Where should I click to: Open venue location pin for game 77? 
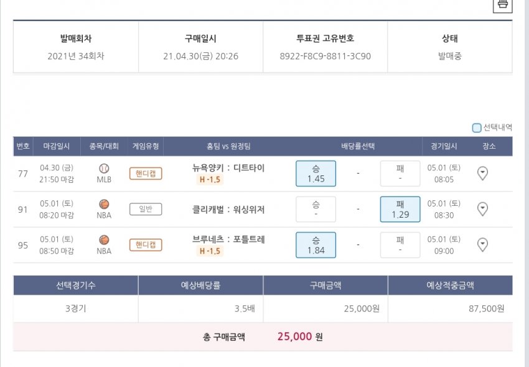click(x=482, y=174)
